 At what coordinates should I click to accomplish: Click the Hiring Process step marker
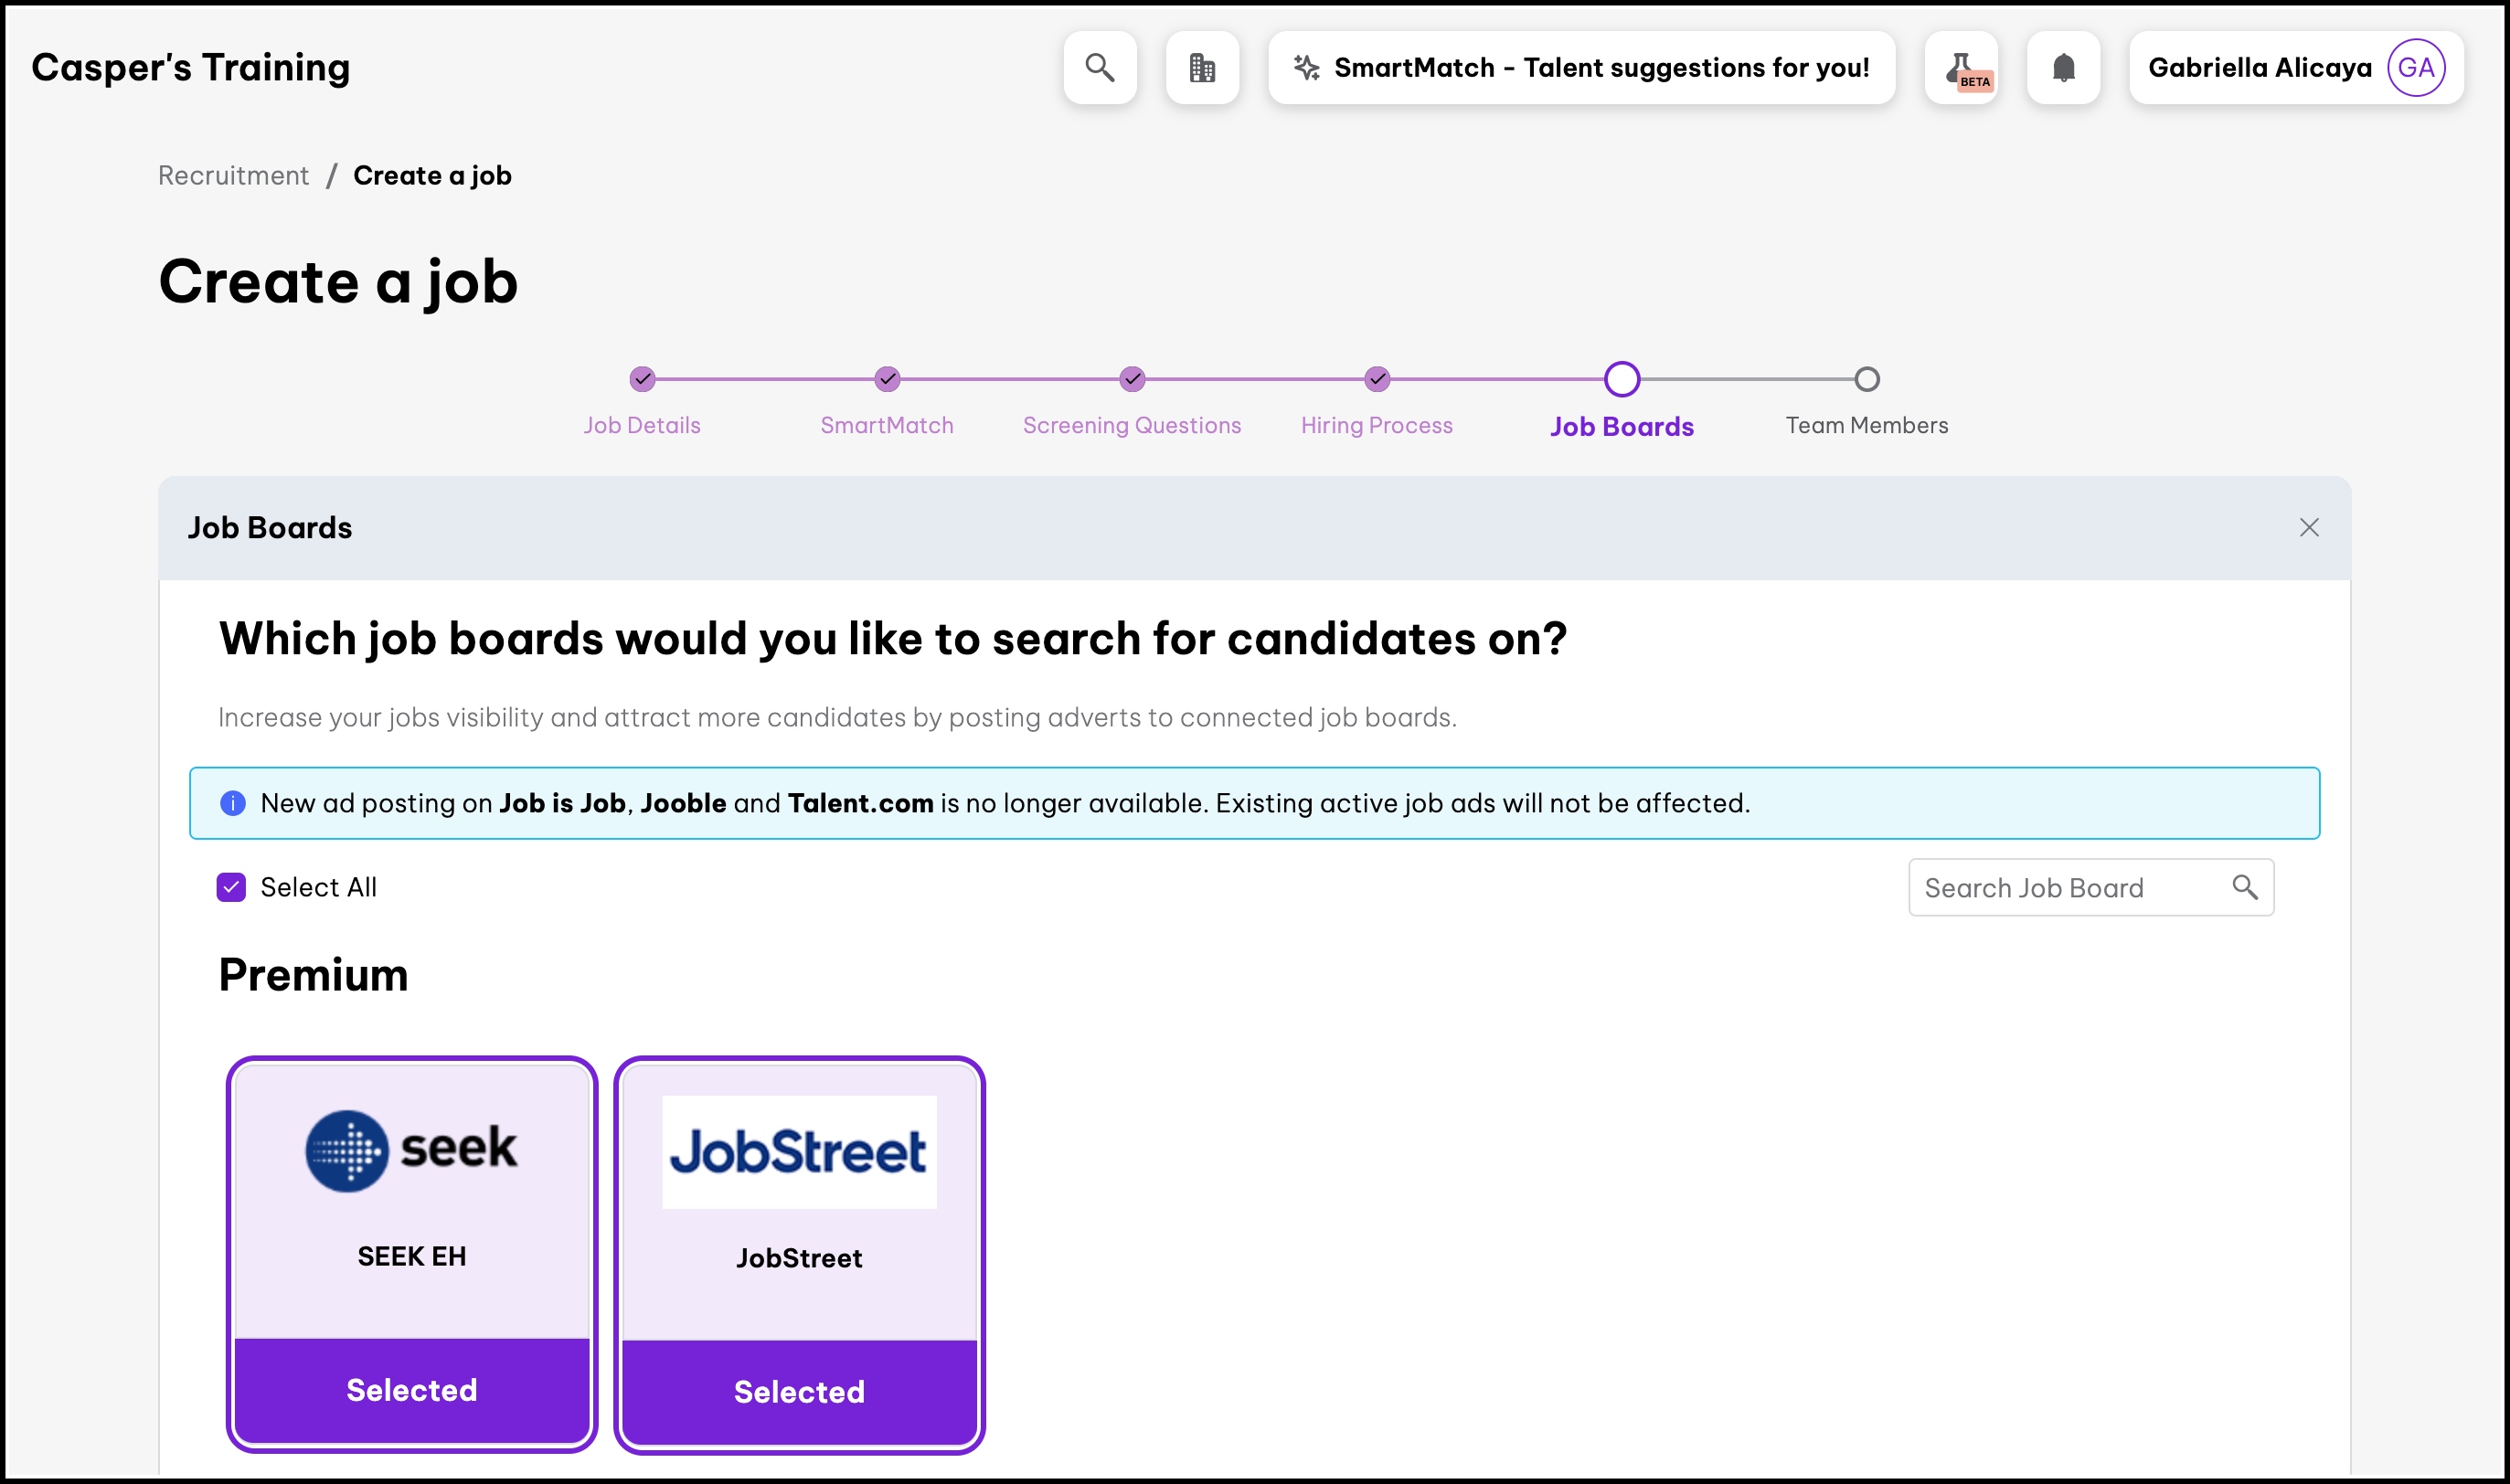click(x=1377, y=379)
